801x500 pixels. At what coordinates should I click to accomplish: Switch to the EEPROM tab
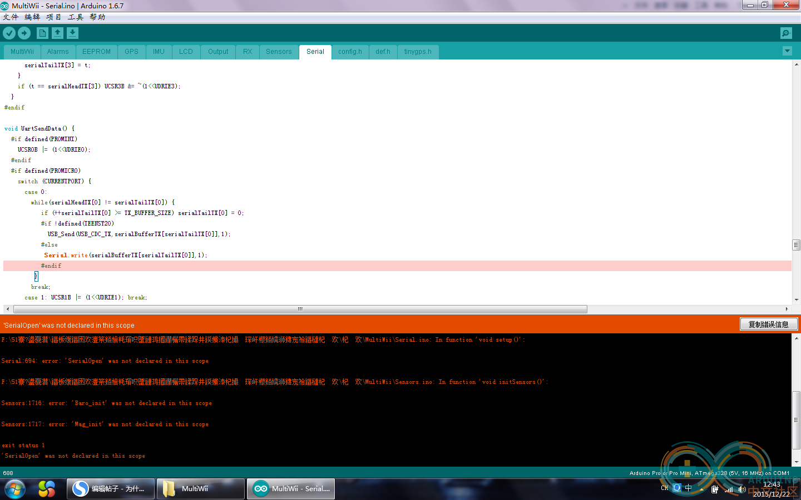[97, 52]
